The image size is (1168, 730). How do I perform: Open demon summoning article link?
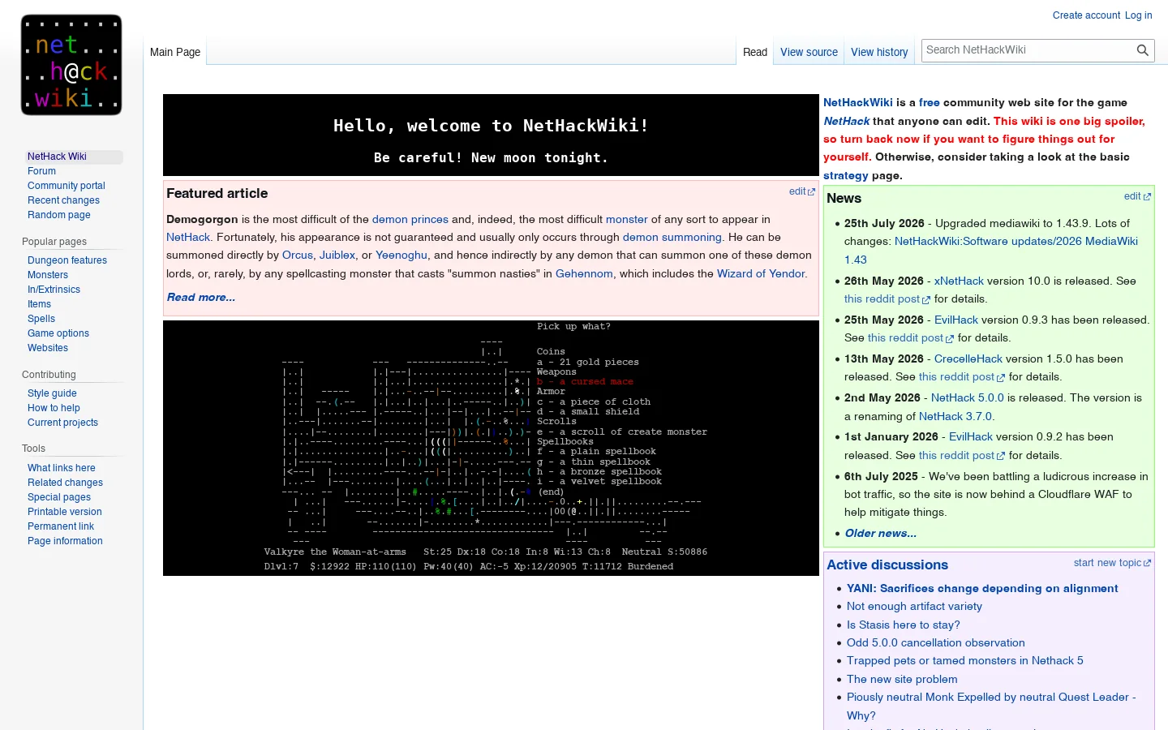coord(672,237)
